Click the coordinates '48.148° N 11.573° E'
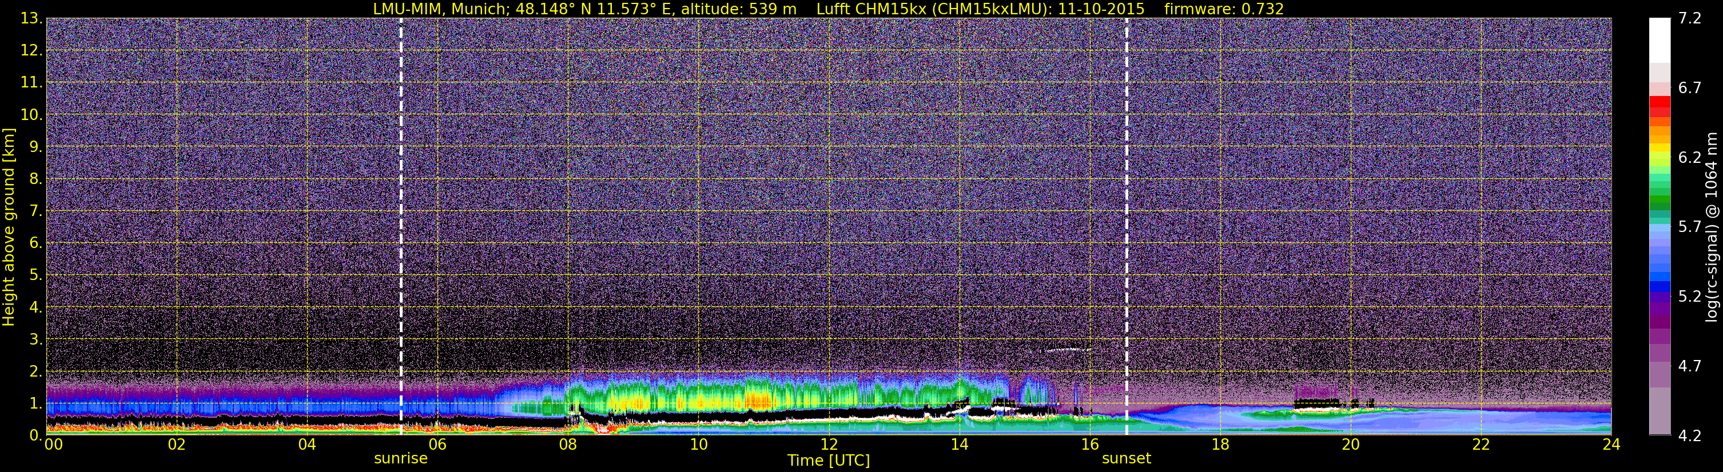Screen dimensions: 1723x472 coord(595,9)
